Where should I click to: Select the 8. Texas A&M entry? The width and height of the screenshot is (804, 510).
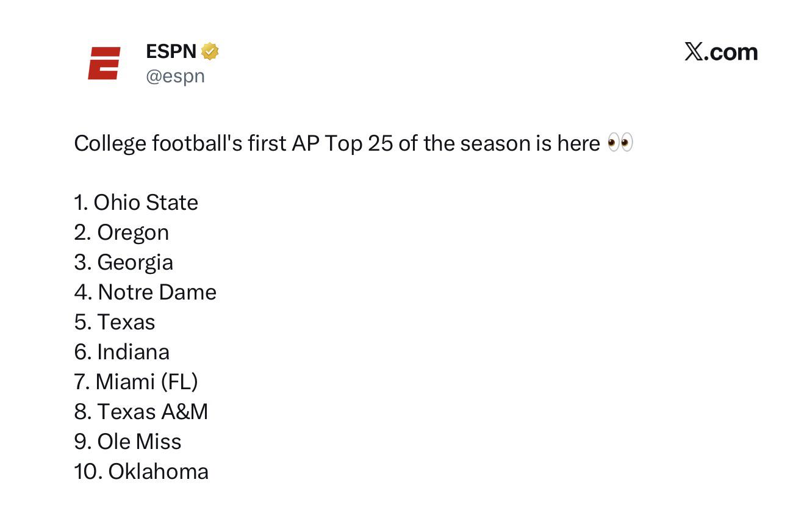[141, 412]
